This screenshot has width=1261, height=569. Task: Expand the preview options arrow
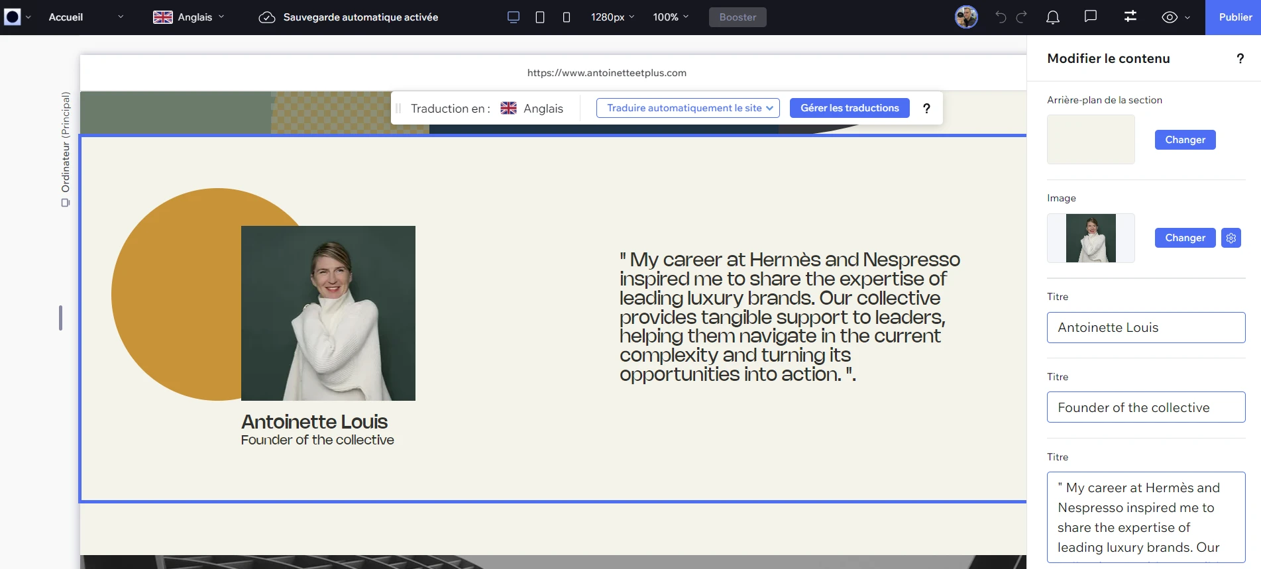click(x=1187, y=17)
